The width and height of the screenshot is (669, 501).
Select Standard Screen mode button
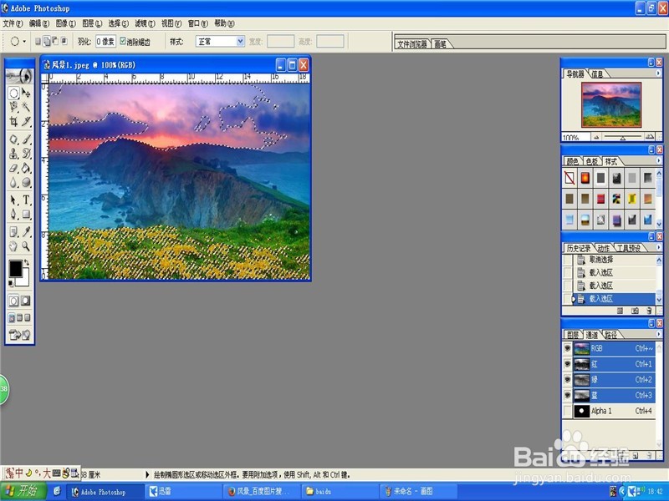tap(12, 318)
